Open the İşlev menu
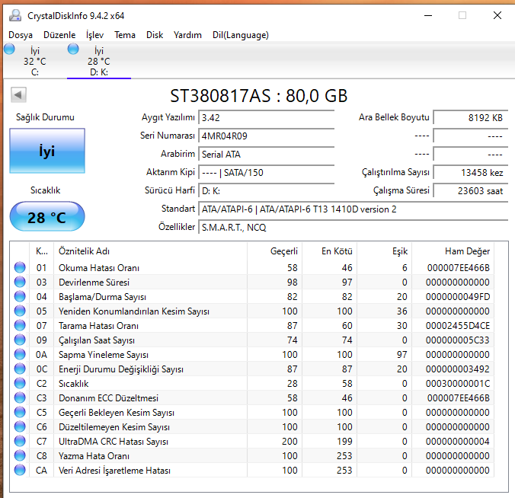 [x=94, y=35]
